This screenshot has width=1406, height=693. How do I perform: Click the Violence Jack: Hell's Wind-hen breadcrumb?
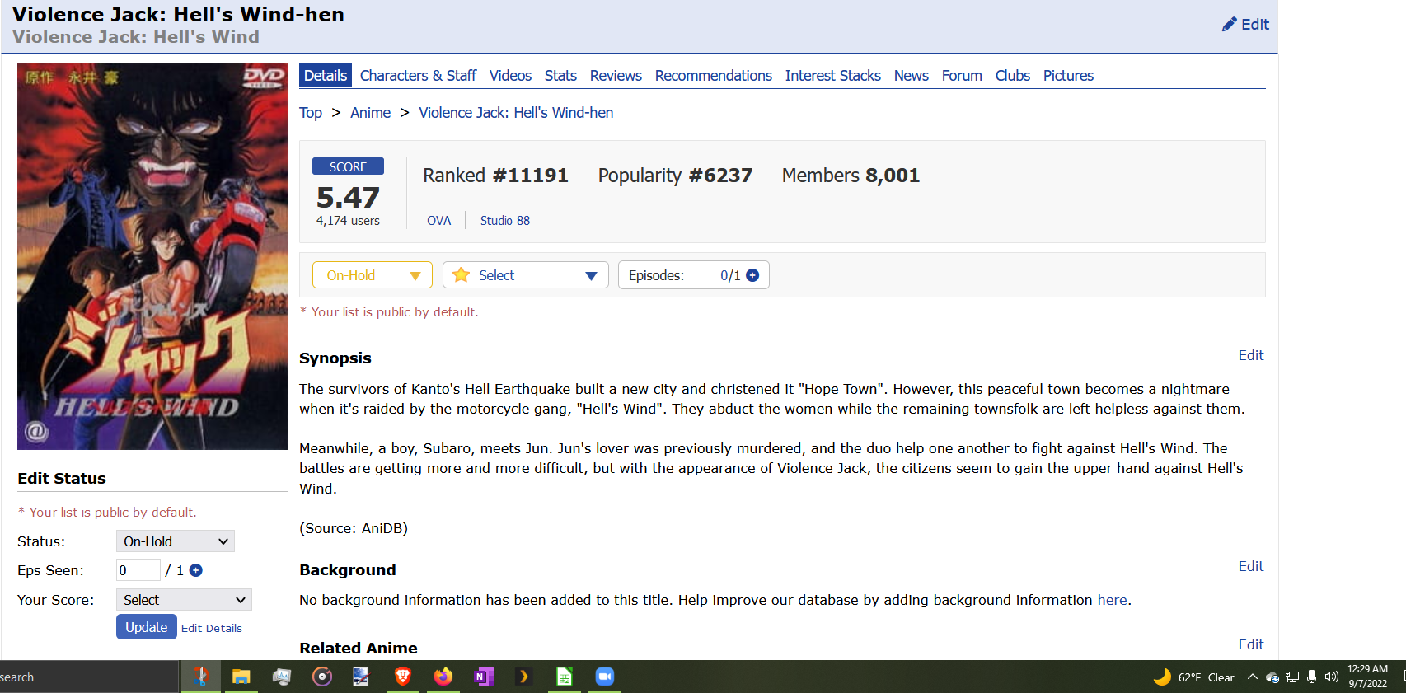pos(516,113)
